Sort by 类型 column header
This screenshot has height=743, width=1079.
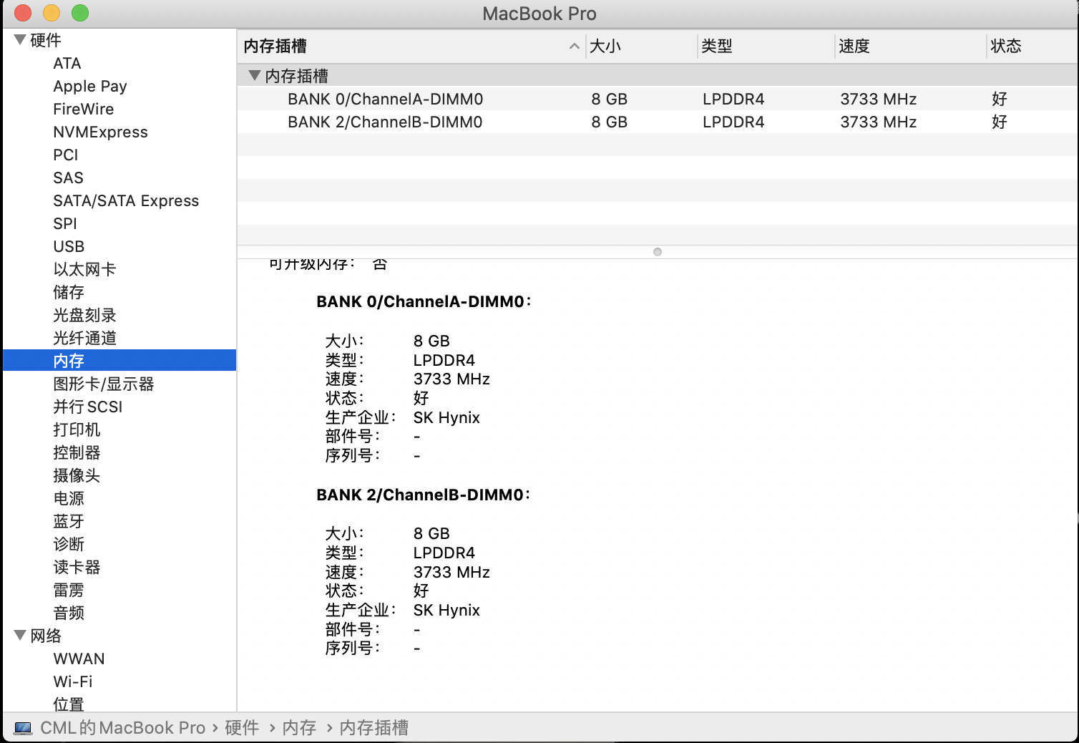click(x=717, y=47)
